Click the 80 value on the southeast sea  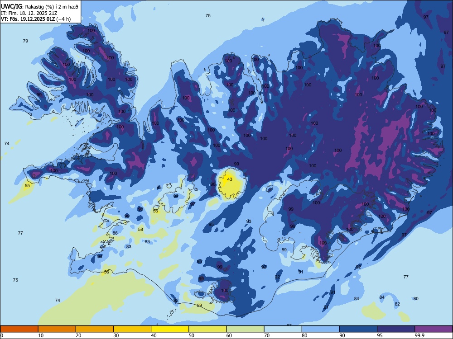click(x=416, y=299)
